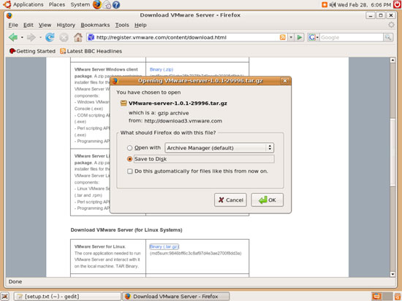
Task: Click the Google search input field
Action: 352,37
